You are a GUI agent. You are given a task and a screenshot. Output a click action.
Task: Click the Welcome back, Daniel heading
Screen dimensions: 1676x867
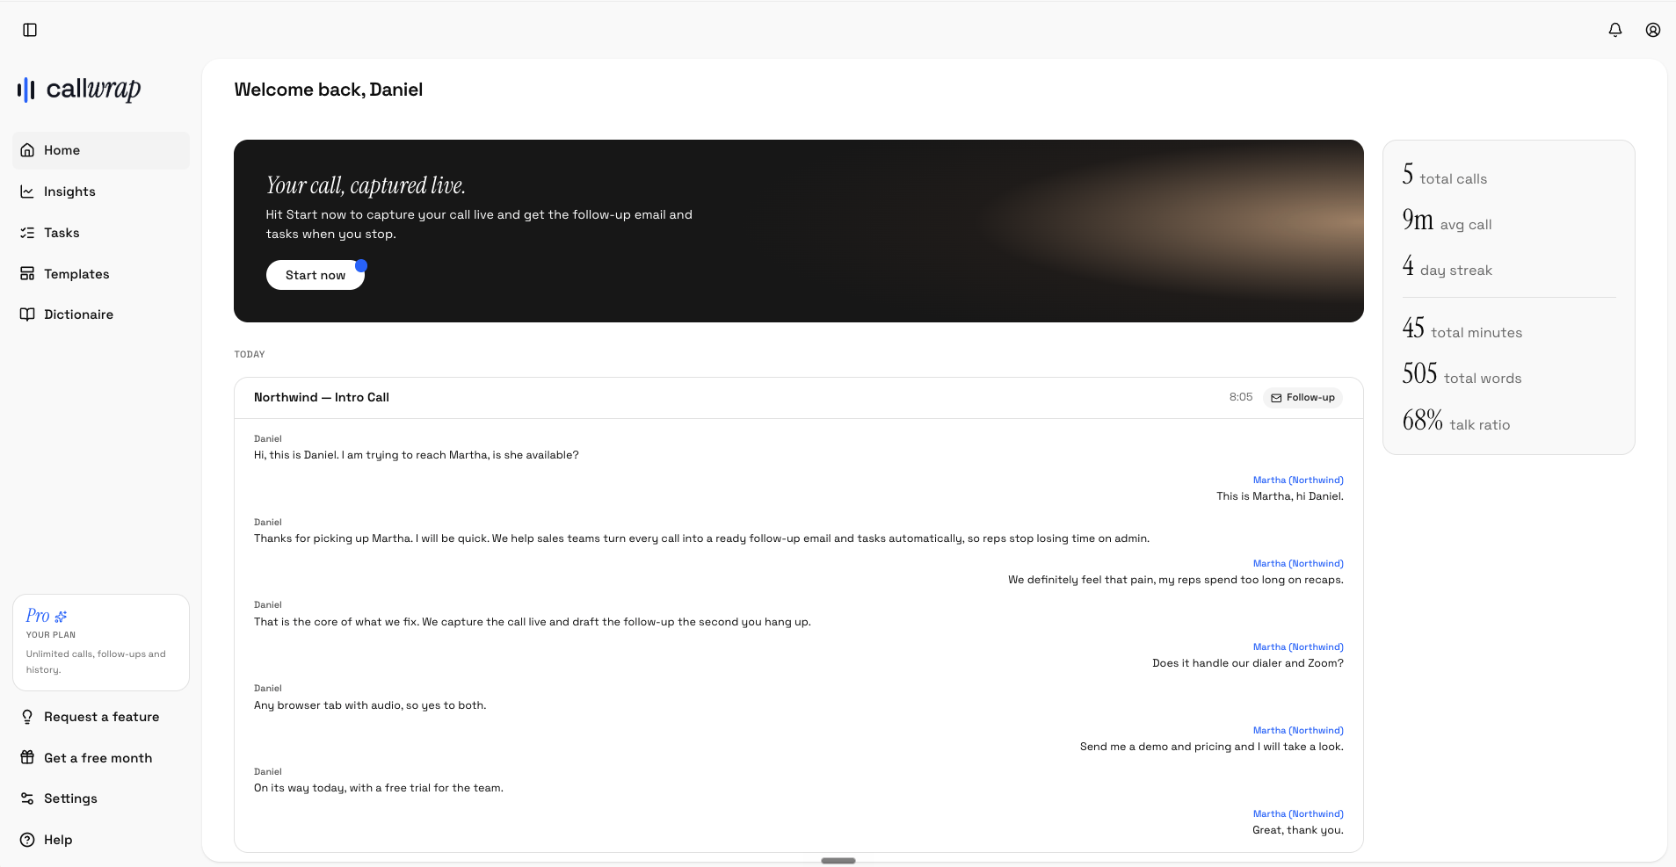click(x=329, y=90)
